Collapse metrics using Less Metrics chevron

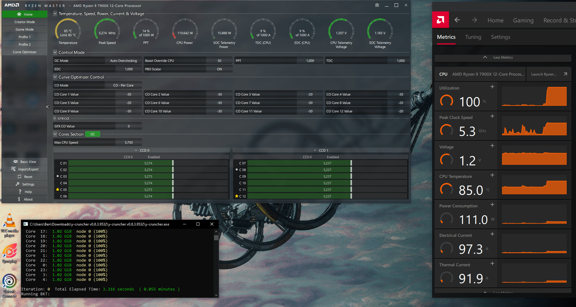click(x=485, y=57)
